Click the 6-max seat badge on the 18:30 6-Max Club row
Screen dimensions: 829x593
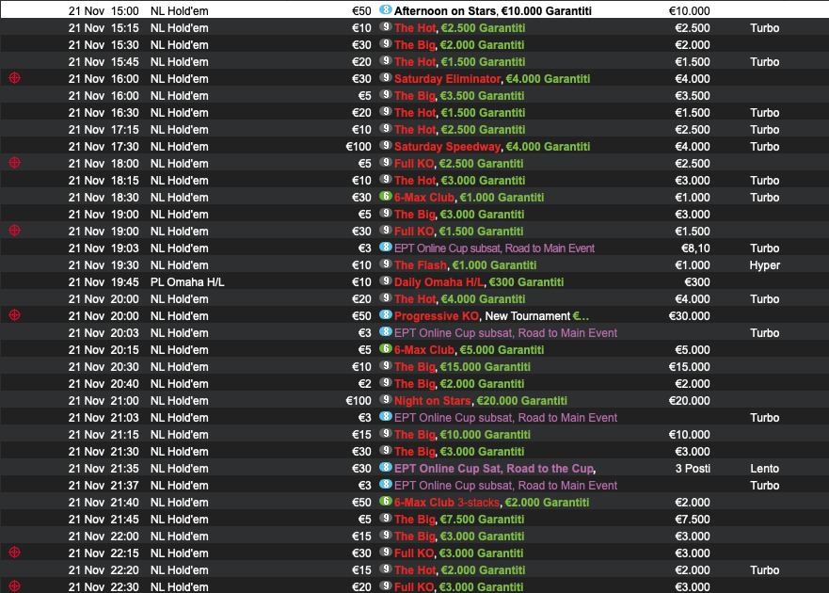[x=386, y=197]
